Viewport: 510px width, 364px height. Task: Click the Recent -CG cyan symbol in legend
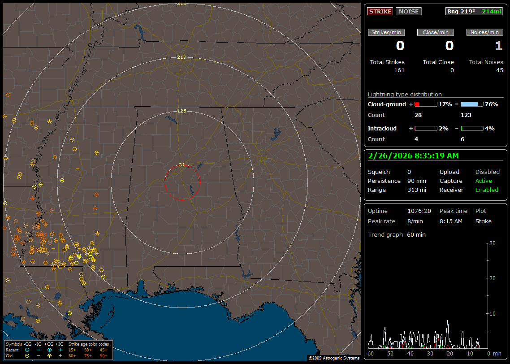[x=27, y=350]
